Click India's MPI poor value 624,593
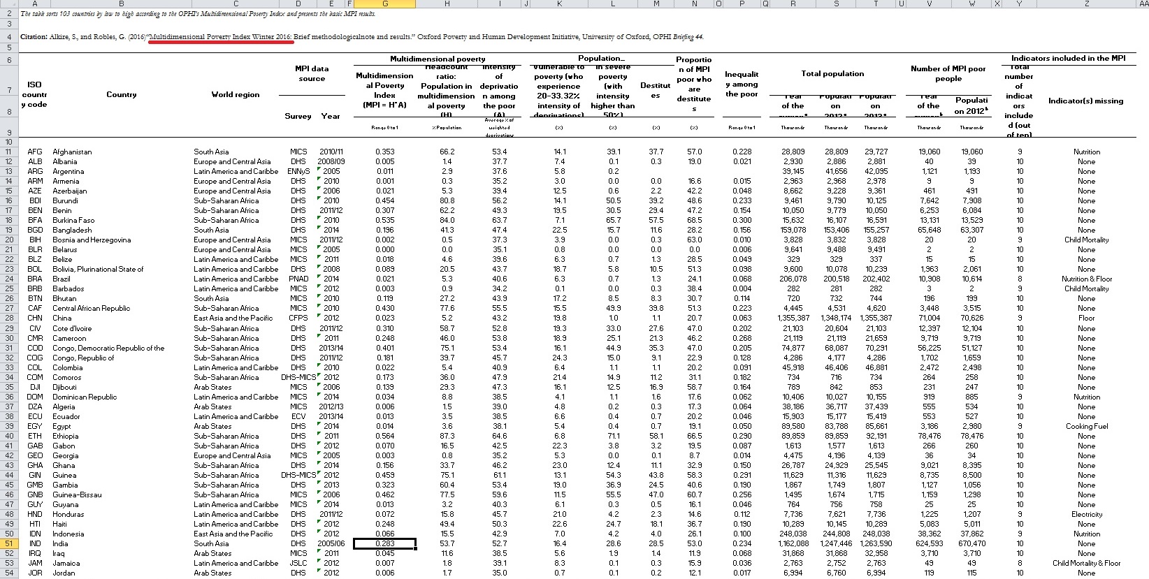Viewport: 1149px width, 579px height. pyautogui.click(x=930, y=543)
